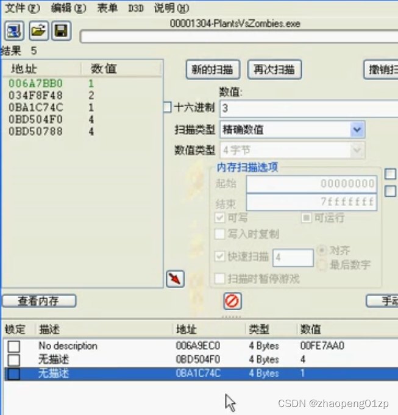Viewport: 398px width, 415px height.
Task: Toggle the 十六进制 hex checkbox
Action: pyautogui.click(x=168, y=107)
